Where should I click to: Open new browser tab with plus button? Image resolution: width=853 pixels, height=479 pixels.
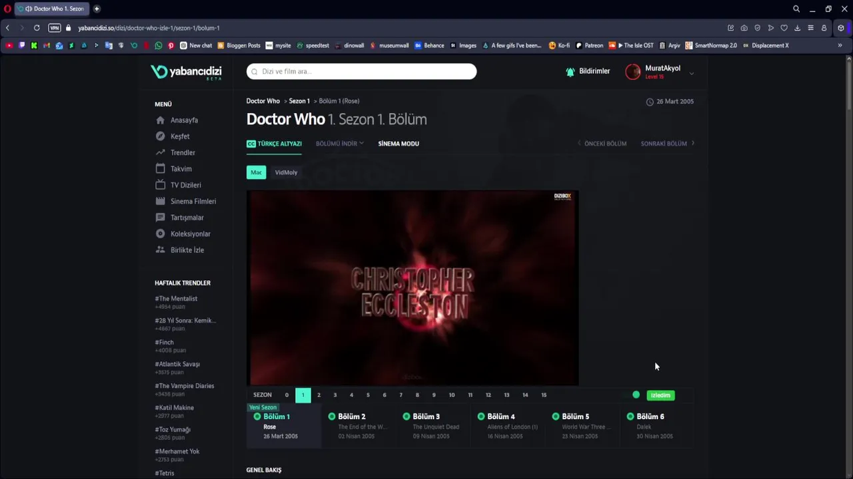[97, 9]
